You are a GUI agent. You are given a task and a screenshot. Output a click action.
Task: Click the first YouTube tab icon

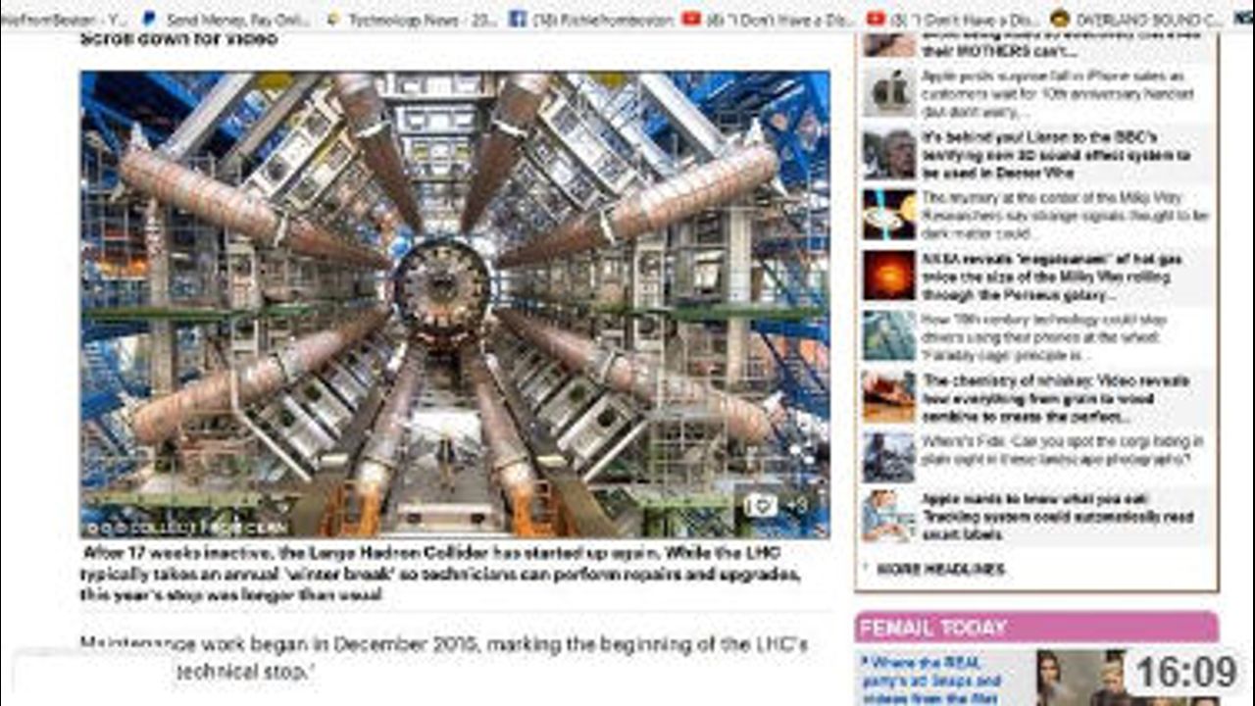[x=691, y=19]
